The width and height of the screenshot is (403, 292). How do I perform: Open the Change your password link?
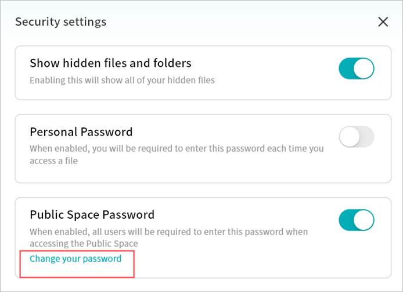[75, 258]
